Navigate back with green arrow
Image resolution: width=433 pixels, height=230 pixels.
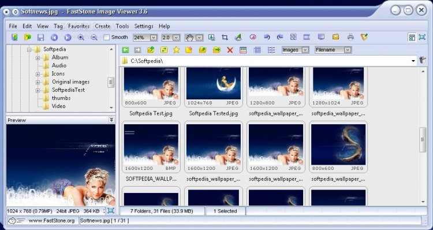125,50
